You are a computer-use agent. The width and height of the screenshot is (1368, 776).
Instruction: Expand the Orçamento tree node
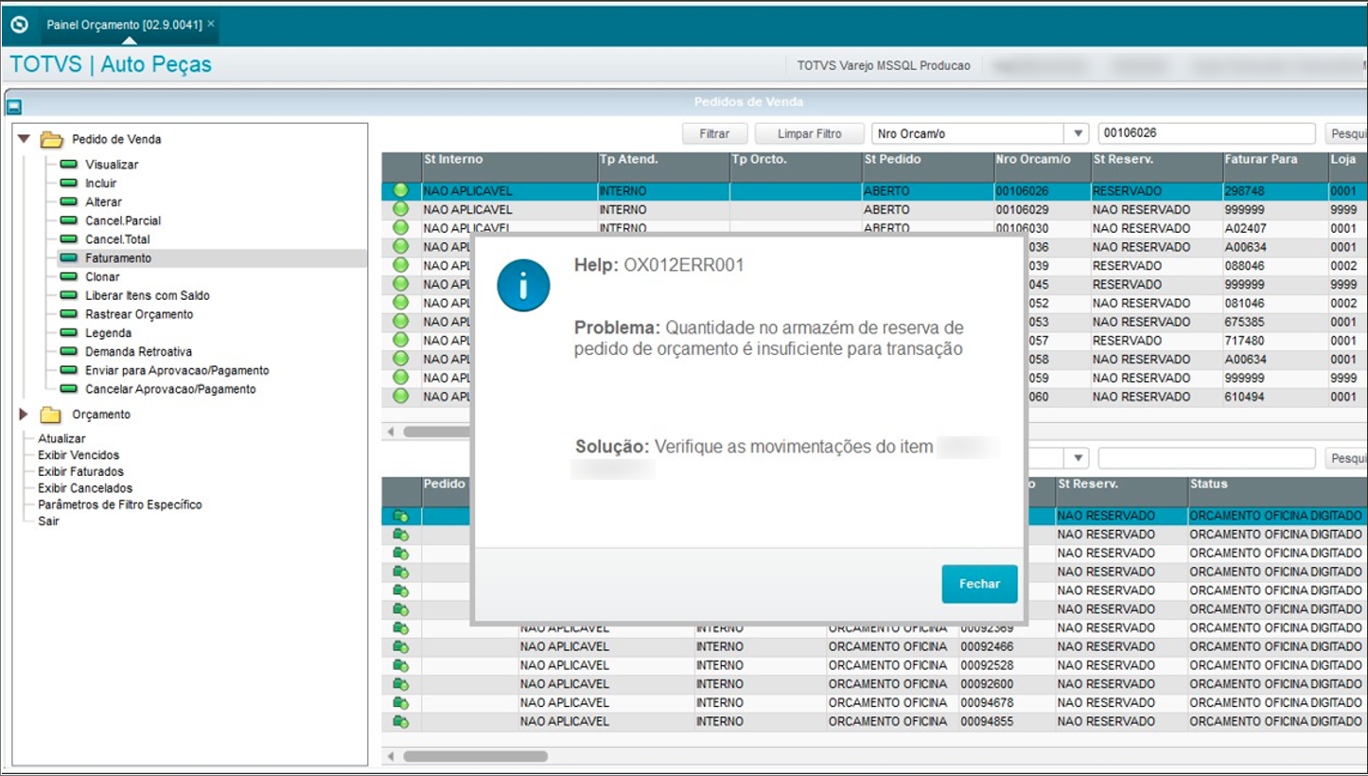[24, 414]
